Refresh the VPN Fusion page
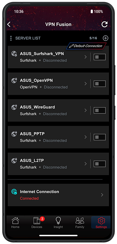Screen dimensions: 117x244 (x=105, y=24)
